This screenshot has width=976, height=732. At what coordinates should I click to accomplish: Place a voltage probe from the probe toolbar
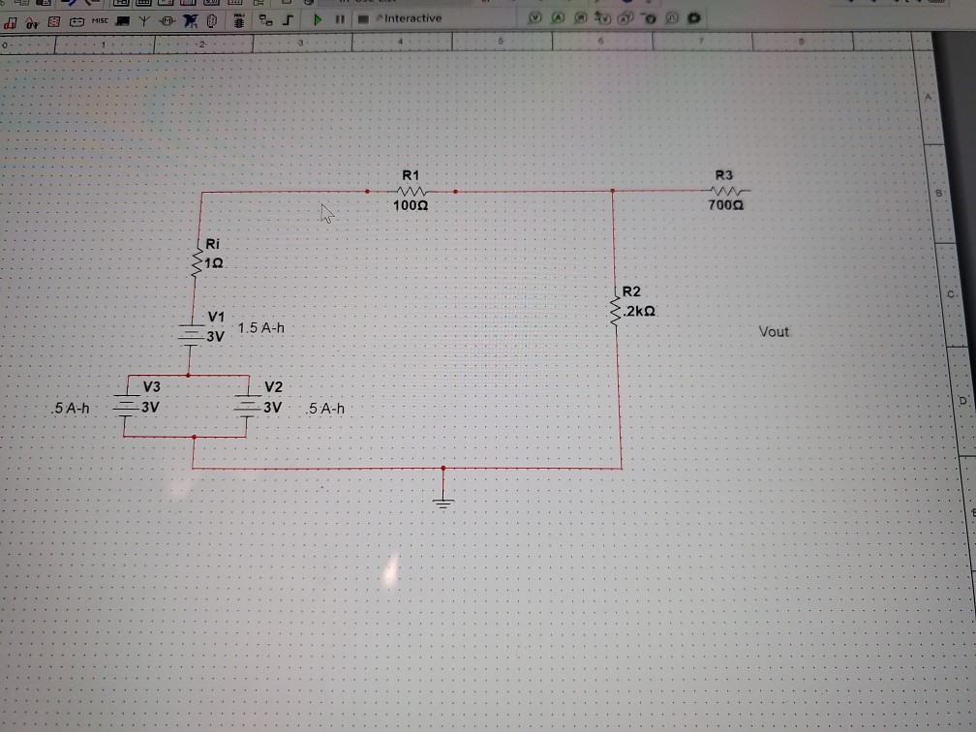coord(534,17)
